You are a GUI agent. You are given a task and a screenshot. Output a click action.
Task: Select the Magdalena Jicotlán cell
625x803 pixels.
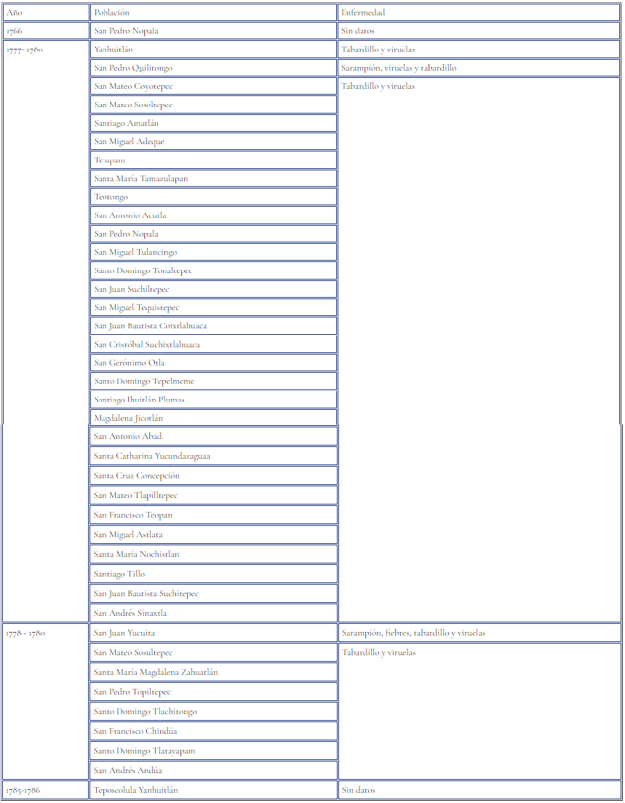click(x=213, y=419)
